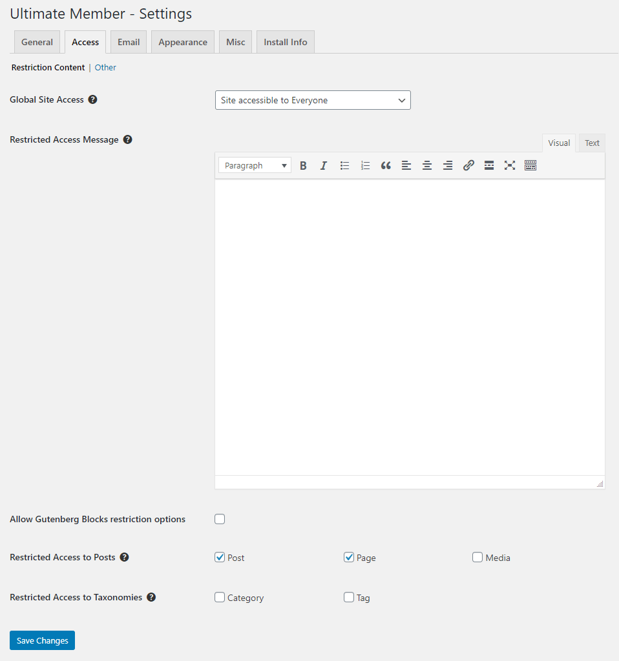Screen dimensions: 619x661
Task: Click the Global Site Access label
Action: pos(47,99)
